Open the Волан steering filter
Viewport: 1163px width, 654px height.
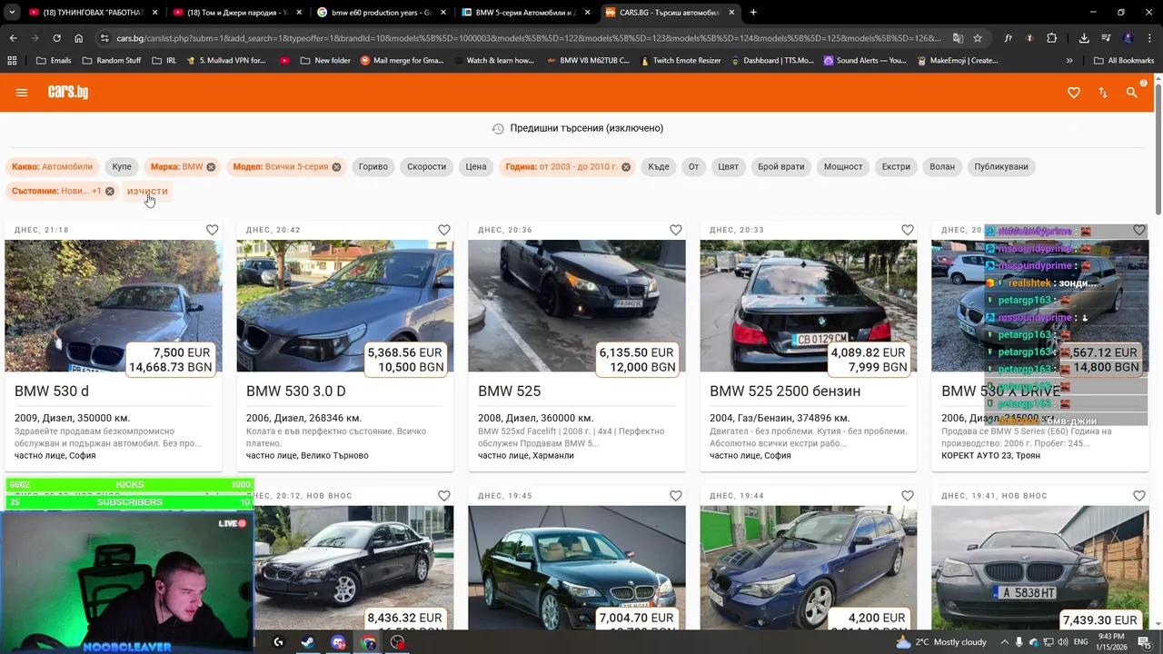(942, 167)
